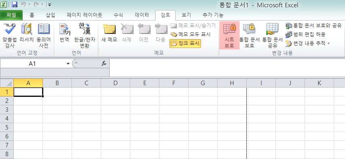Image resolution: width=345 pixels, height=159 pixels.
Task: Select column A header
Action: 28,83
